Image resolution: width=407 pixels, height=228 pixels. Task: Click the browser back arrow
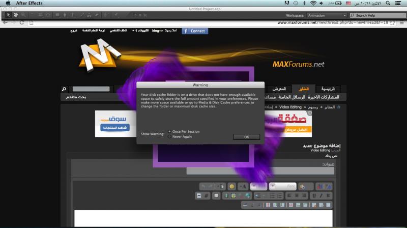point(6,22)
